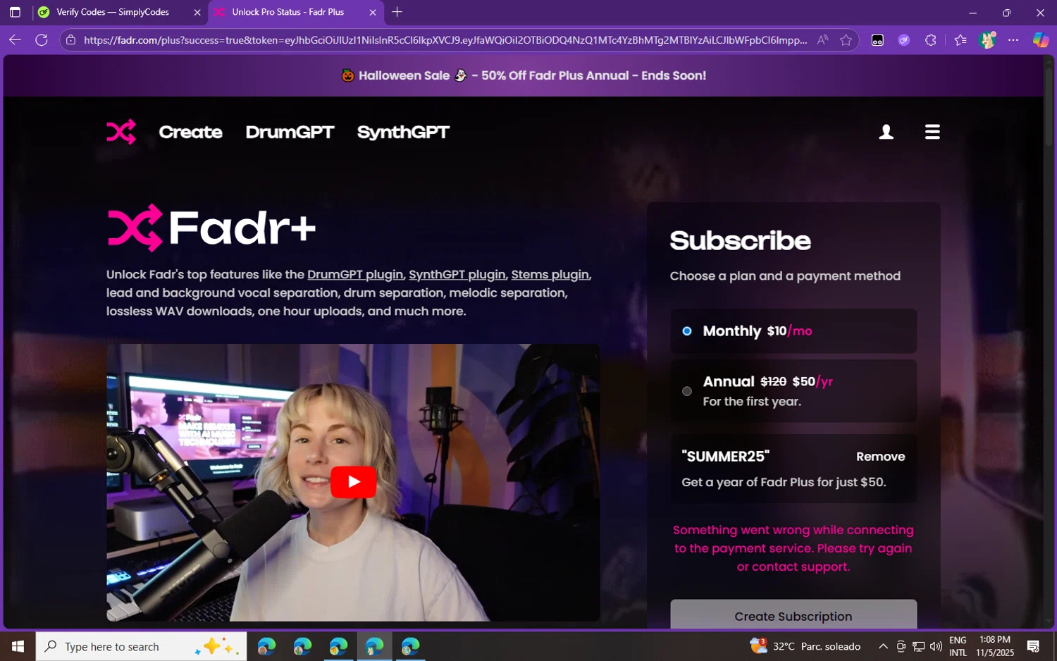This screenshot has height=661, width=1057.
Task: Click the video thumbnail of the presenter
Action: (353, 483)
